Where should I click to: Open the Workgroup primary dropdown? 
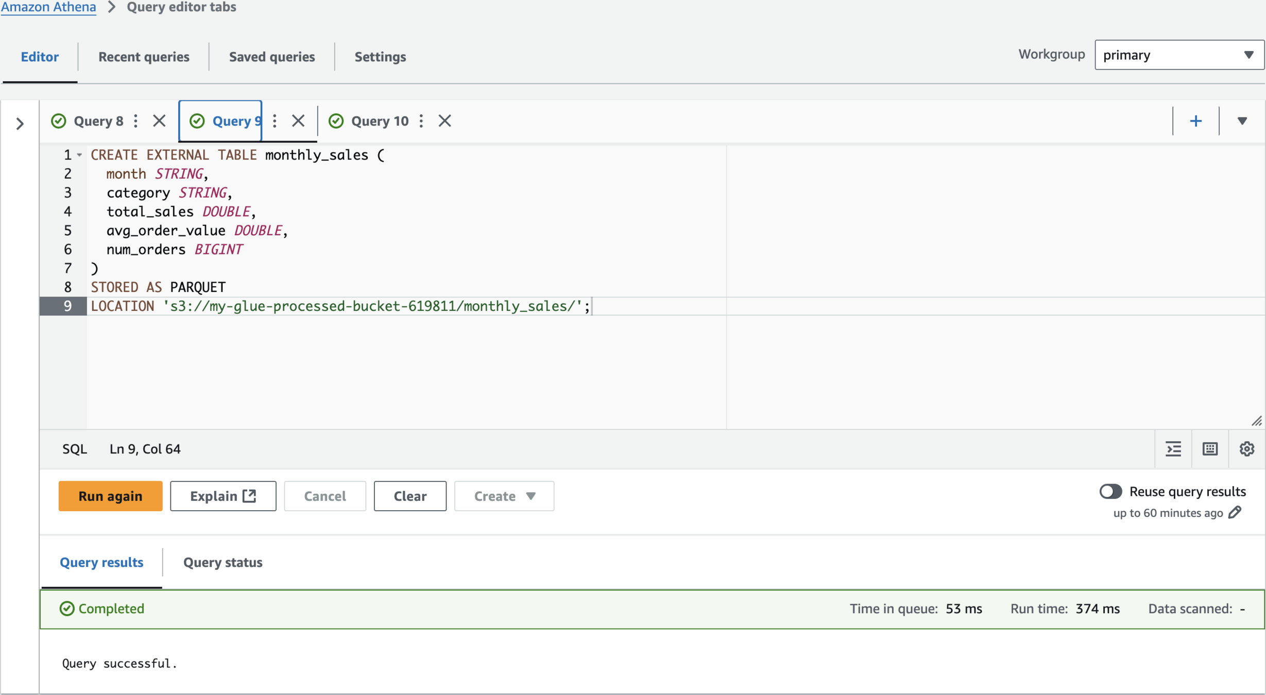pyautogui.click(x=1178, y=55)
